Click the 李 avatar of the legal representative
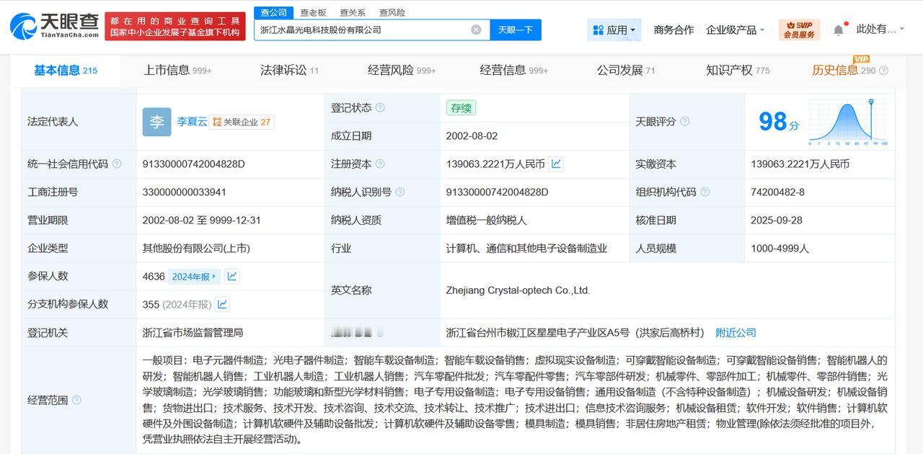 156,122
